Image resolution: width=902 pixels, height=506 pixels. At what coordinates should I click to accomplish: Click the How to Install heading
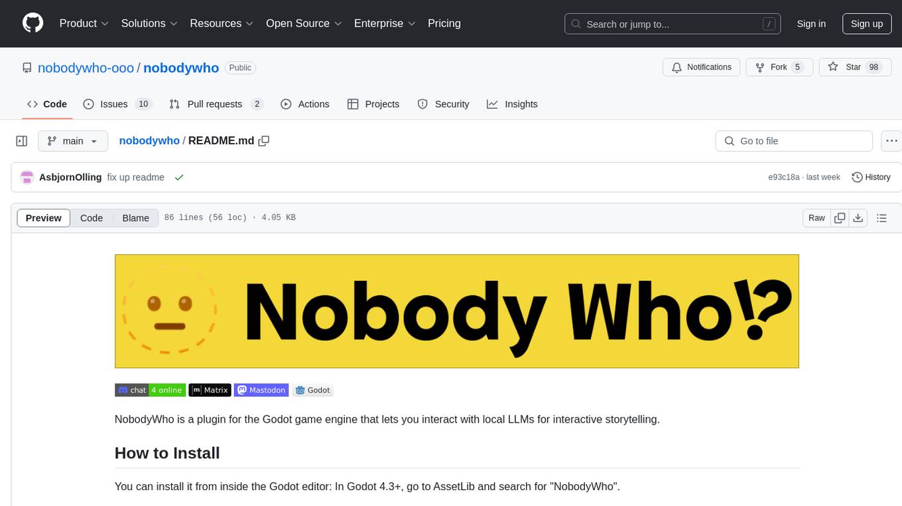coord(167,453)
